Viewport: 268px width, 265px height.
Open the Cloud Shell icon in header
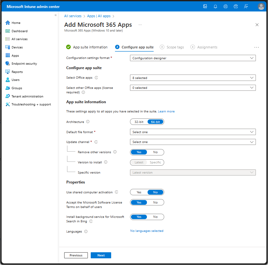(205, 6)
